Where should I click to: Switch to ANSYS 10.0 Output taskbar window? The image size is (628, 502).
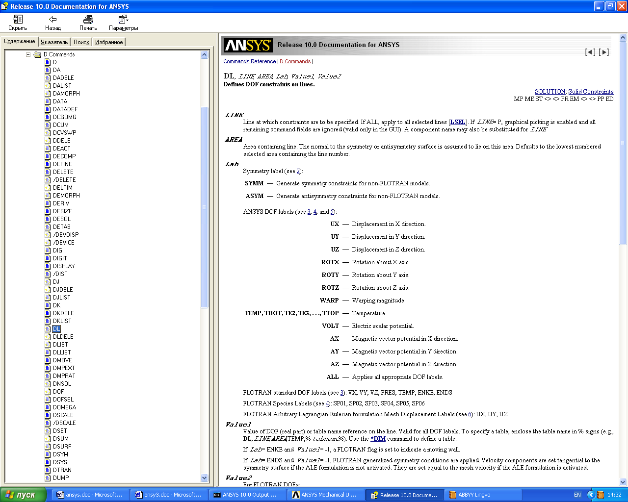pyautogui.click(x=247, y=495)
